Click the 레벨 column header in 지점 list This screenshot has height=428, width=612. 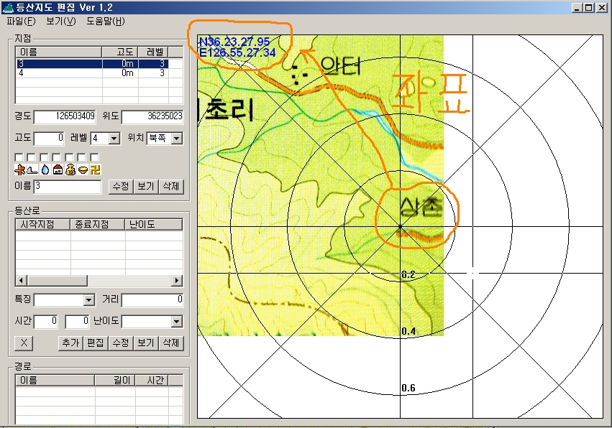click(153, 52)
